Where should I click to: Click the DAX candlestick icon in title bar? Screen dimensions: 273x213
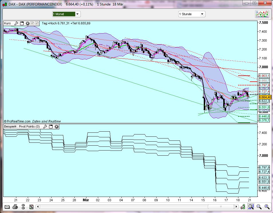(5, 4)
